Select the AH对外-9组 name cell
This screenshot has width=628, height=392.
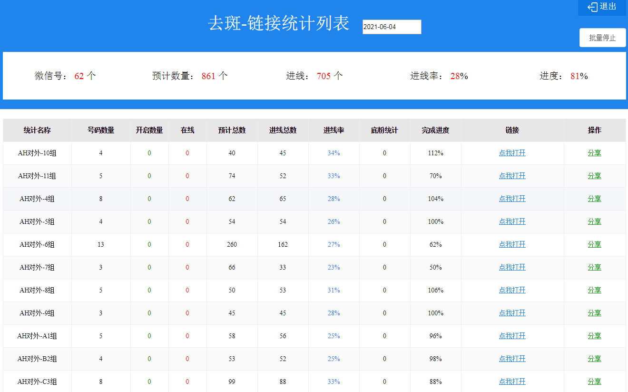click(x=37, y=313)
